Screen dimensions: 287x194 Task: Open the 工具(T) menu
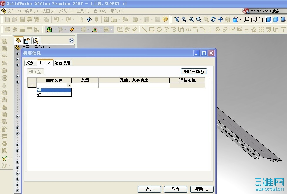tap(83, 11)
